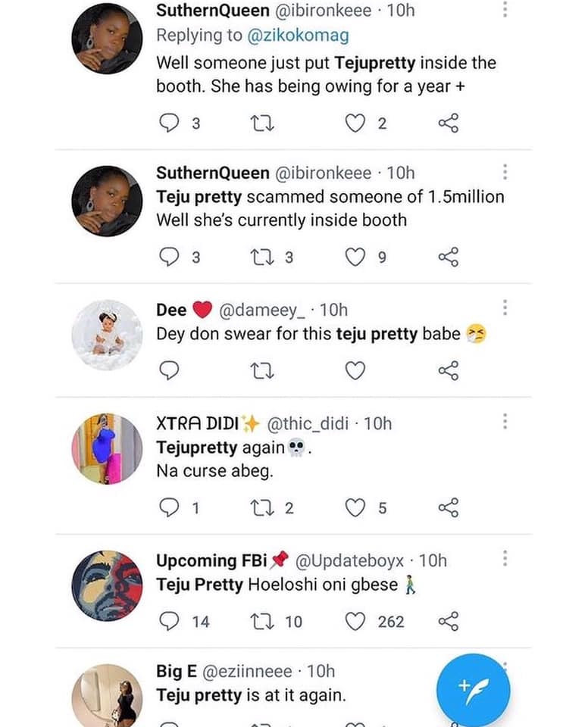Screen dimensions: 588x727
Task: Reply to Dee's tweet
Action: coord(170,370)
